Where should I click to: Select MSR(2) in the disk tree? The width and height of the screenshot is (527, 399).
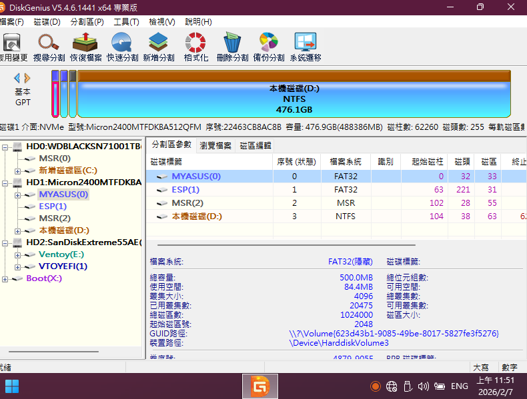(55, 218)
